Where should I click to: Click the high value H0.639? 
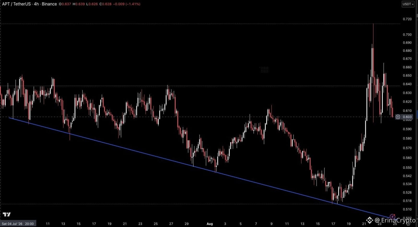click(79, 4)
